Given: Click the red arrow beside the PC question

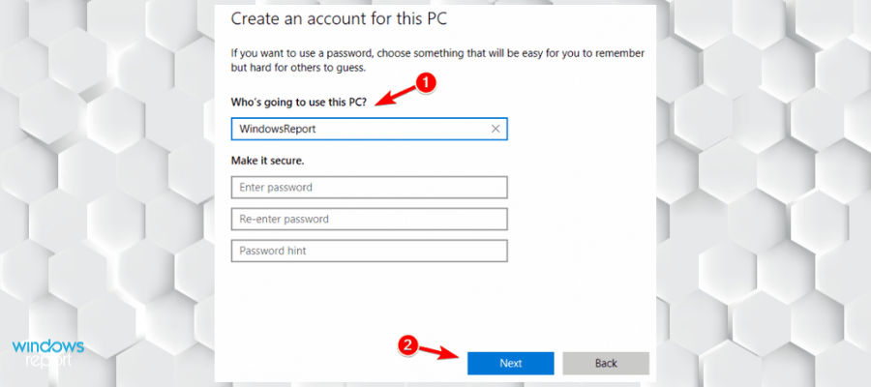Looking at the screenshot, I should (393, 93).
